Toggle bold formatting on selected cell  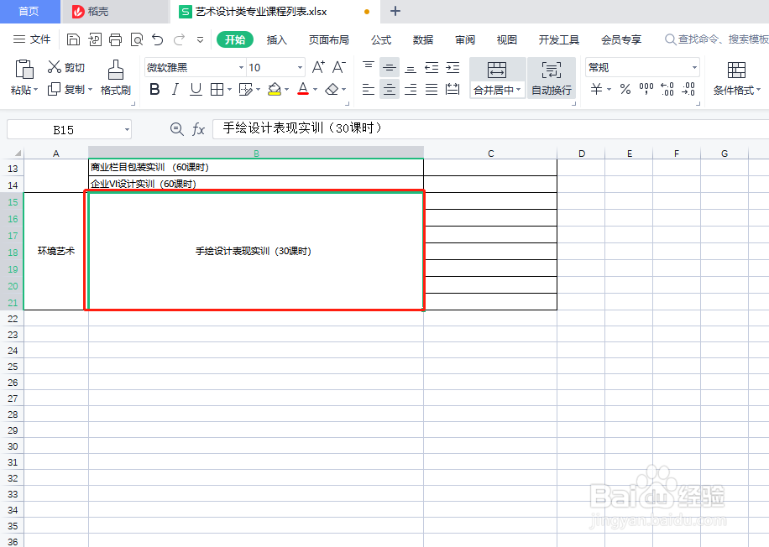pyautogui.click(x=154, y=90)
